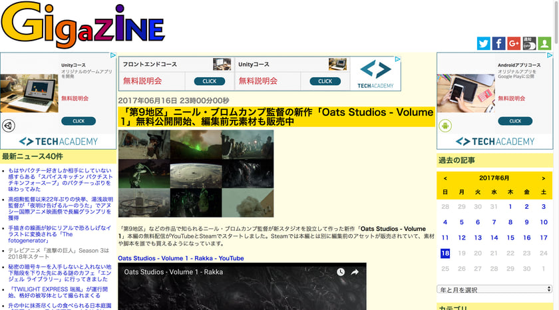559x310 pixels.
Task: Click CLICK button in Androidアプリコース ad
Action: click(515, 121)
